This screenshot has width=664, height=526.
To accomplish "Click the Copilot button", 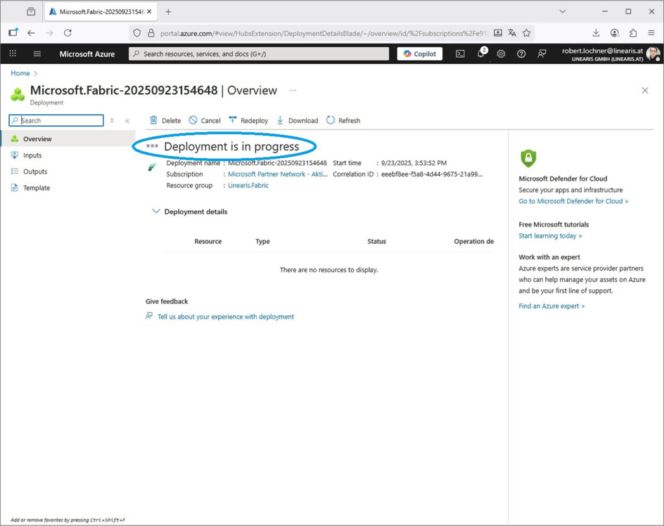I will [x=420, y=54].
